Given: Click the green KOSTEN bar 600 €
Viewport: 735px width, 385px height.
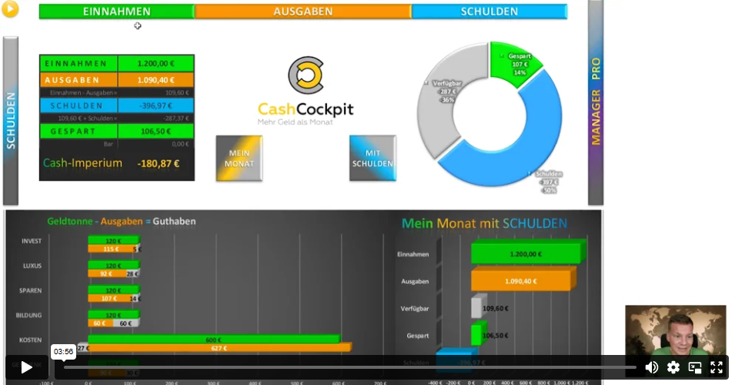Looking at the screenshot, I should coord(214,340).
